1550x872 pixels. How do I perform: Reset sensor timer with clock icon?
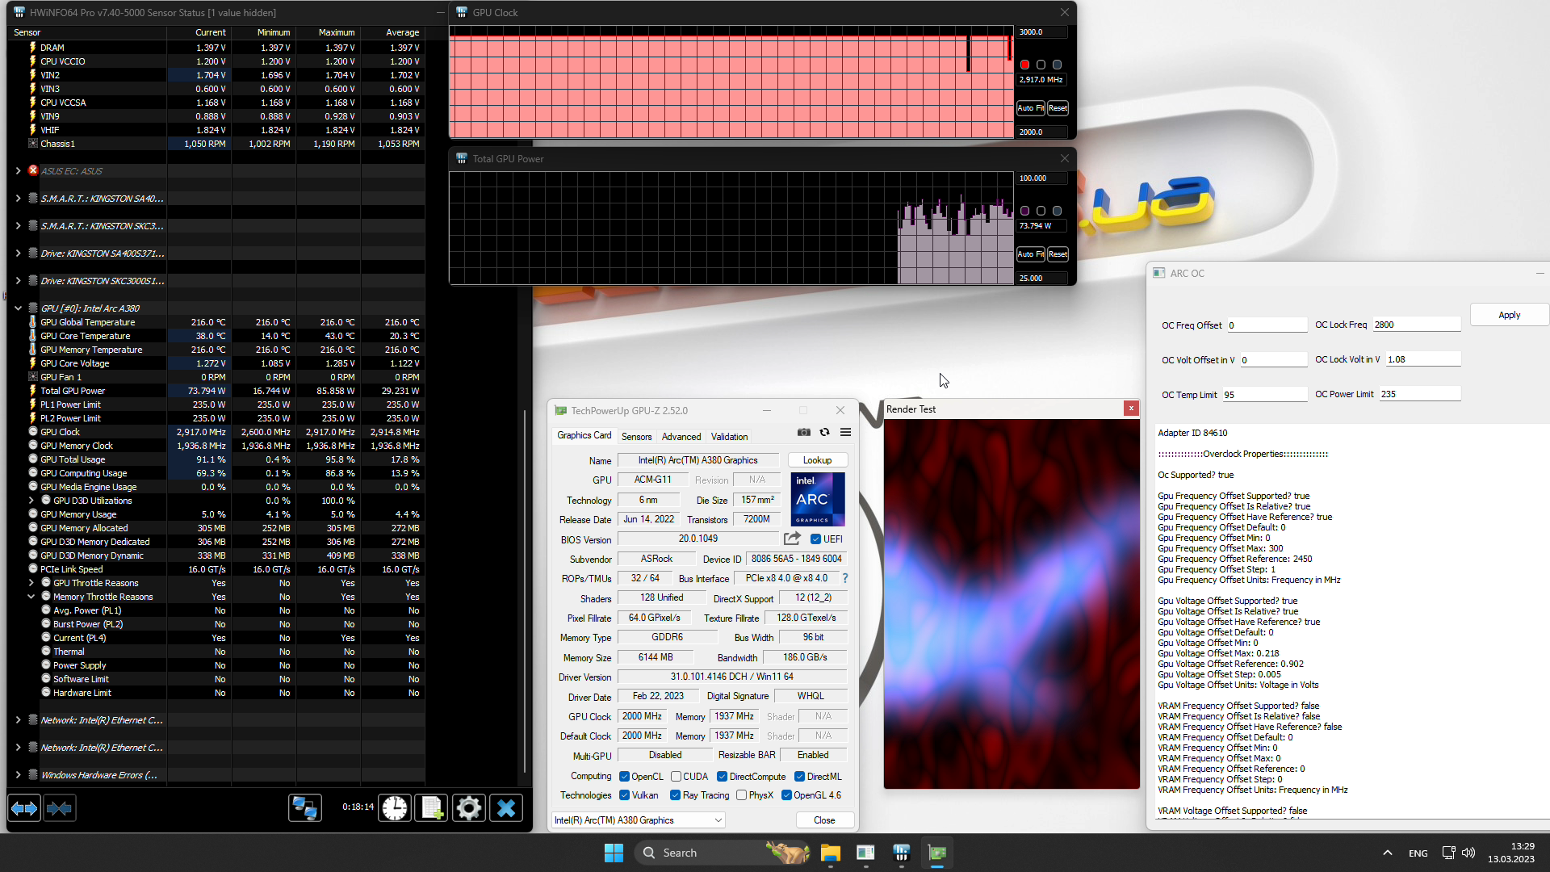click(395, 808)
